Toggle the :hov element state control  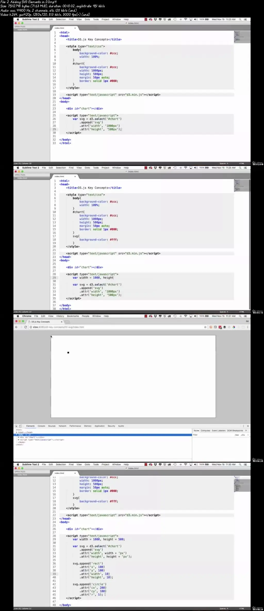pyautogui.click(x=237, y=435)
